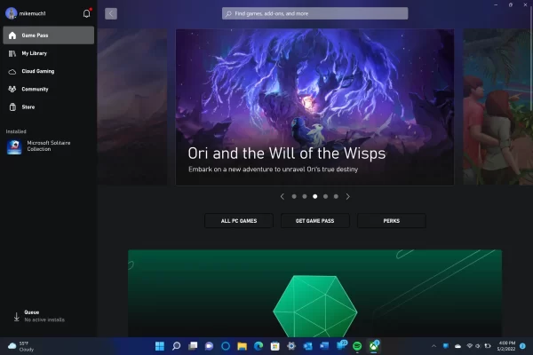Open Teams Chat in taskbar
Viewport: 533px width, 355px height.
point(209,346)
